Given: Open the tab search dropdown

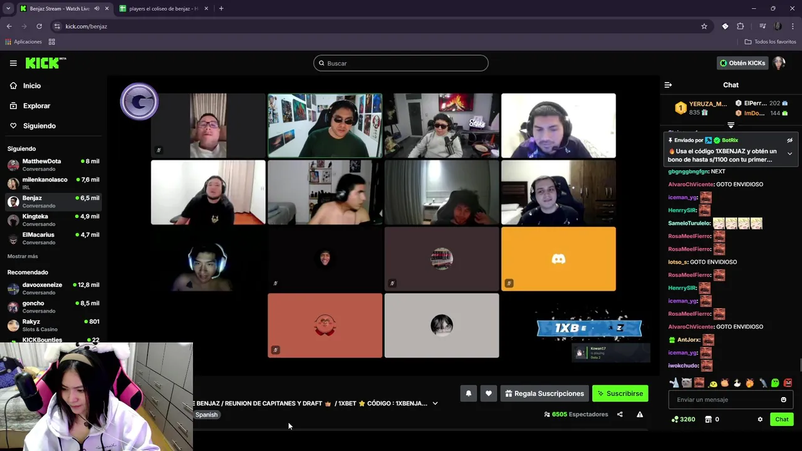Looking at the screenshot, I should [x=8, y=9].
